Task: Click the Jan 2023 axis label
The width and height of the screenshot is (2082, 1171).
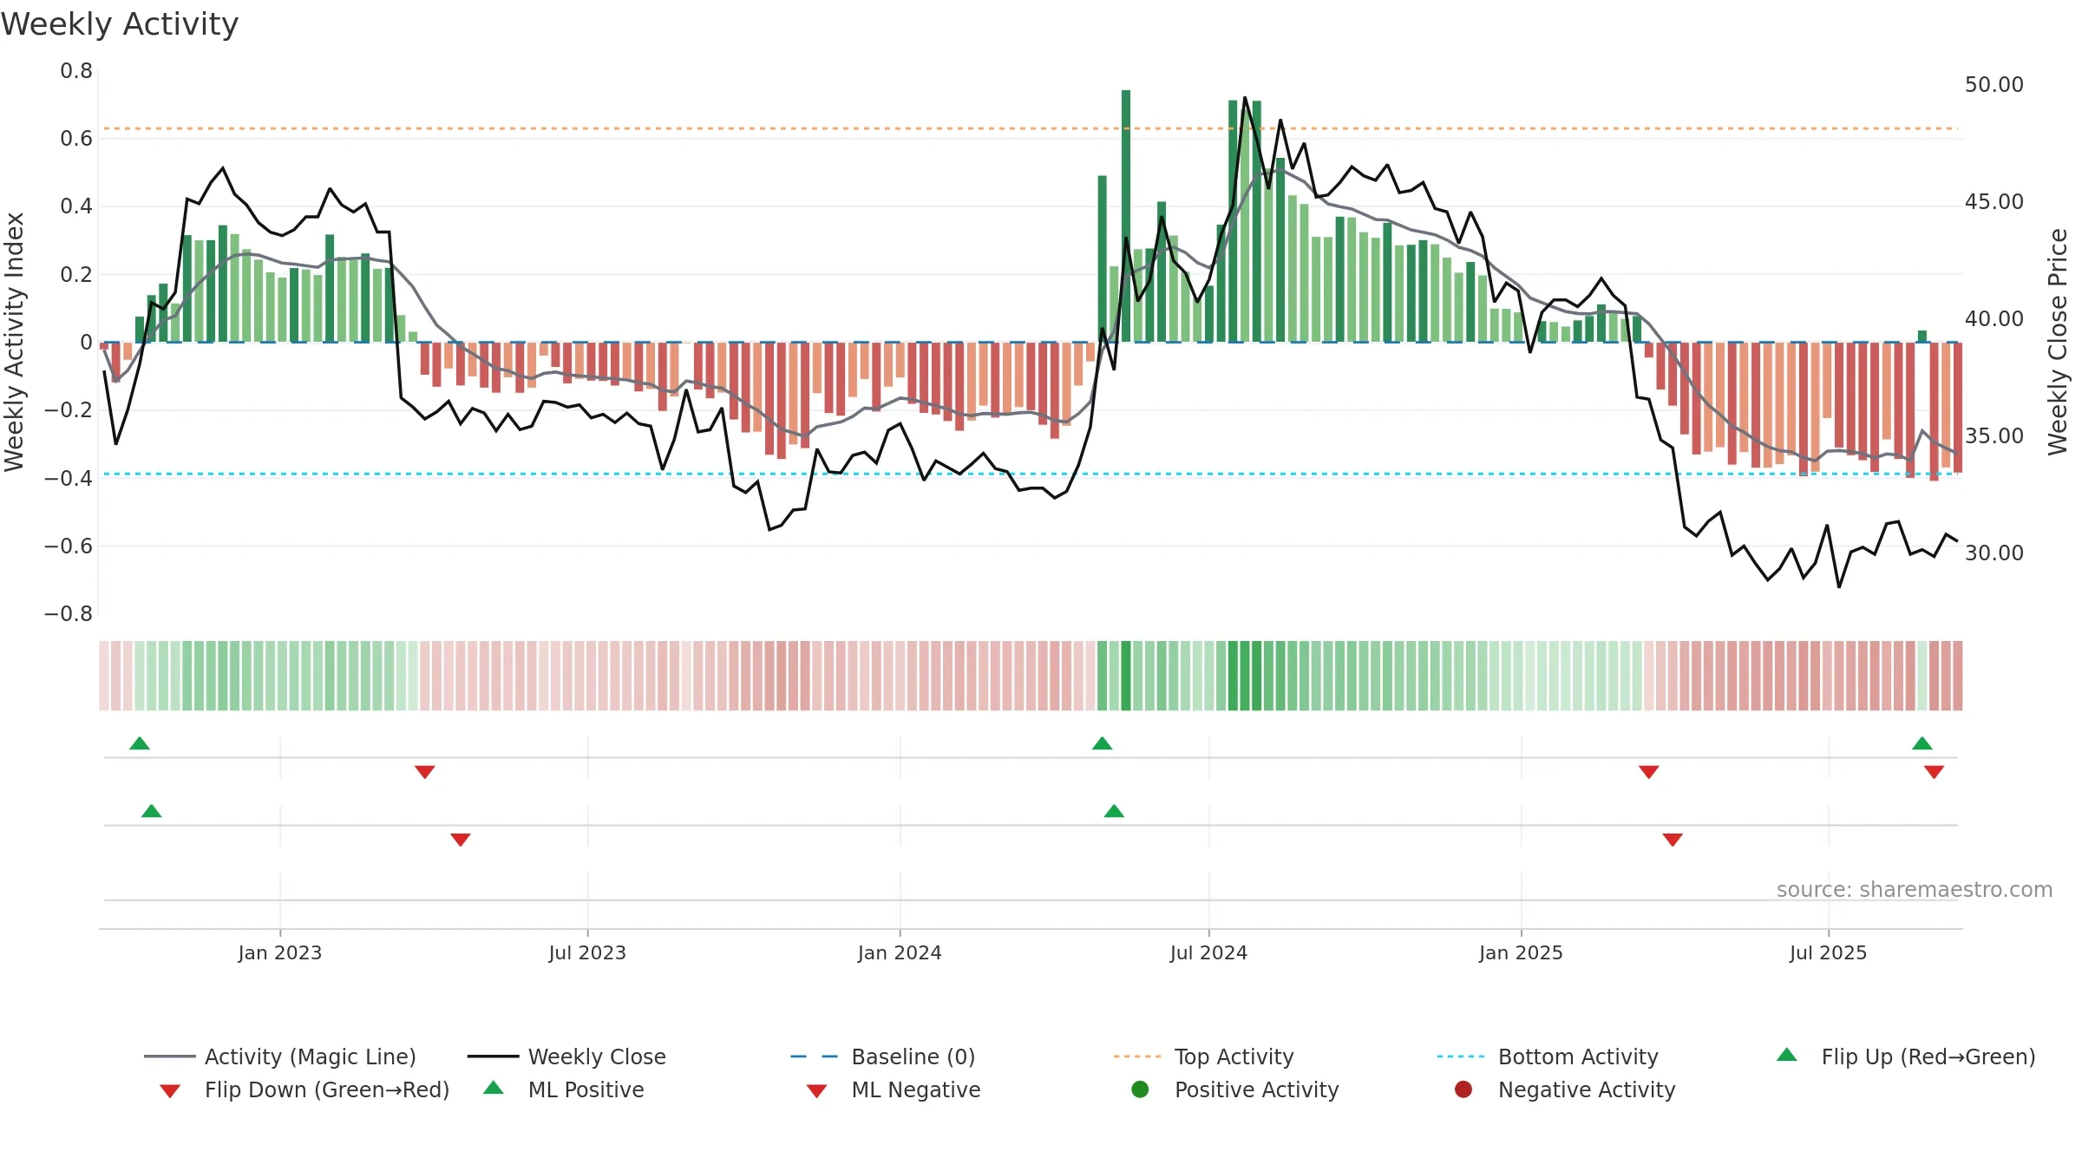Action: click(x=280, y=952)
